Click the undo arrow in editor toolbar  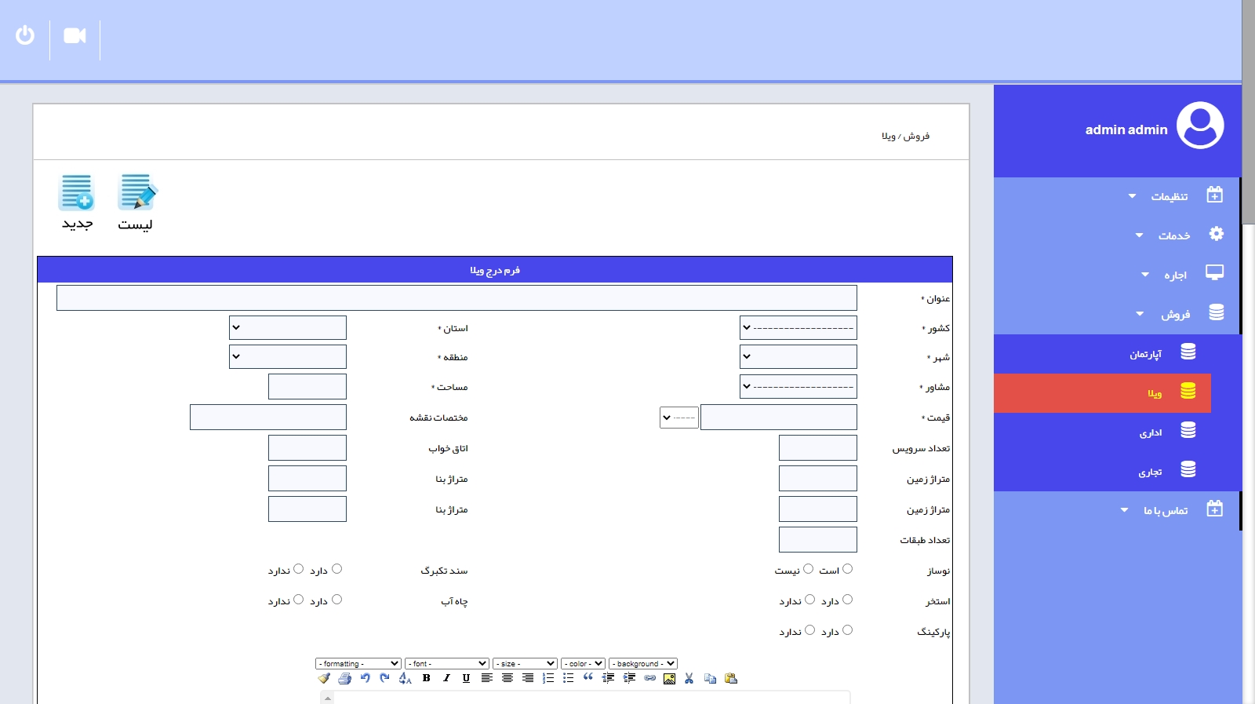(x=365, y=678)
